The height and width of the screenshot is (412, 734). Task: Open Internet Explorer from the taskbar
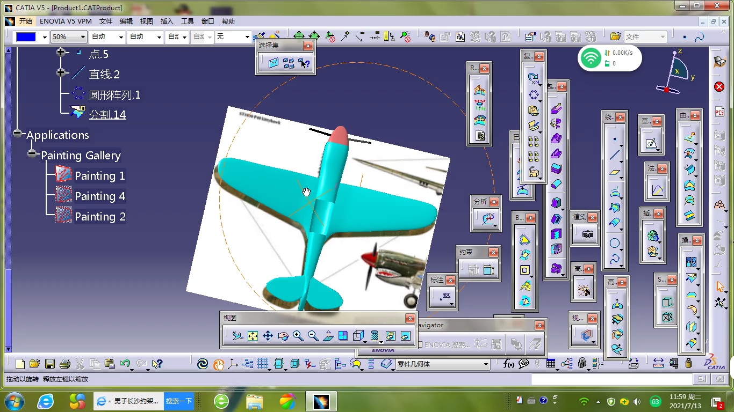[x=45, y=401]
